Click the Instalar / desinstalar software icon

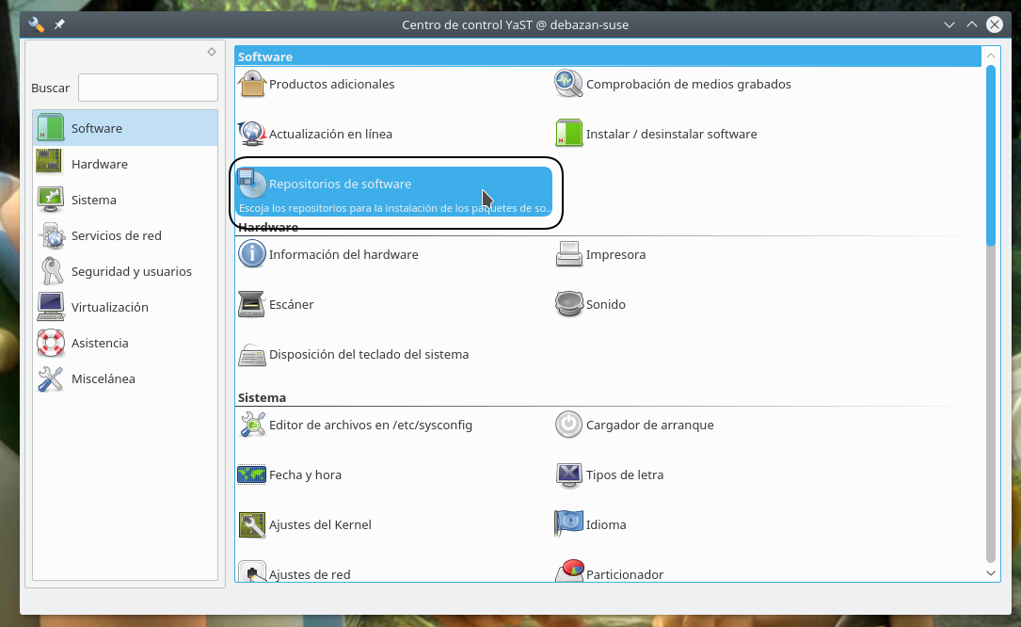click(x=568, y=134)
